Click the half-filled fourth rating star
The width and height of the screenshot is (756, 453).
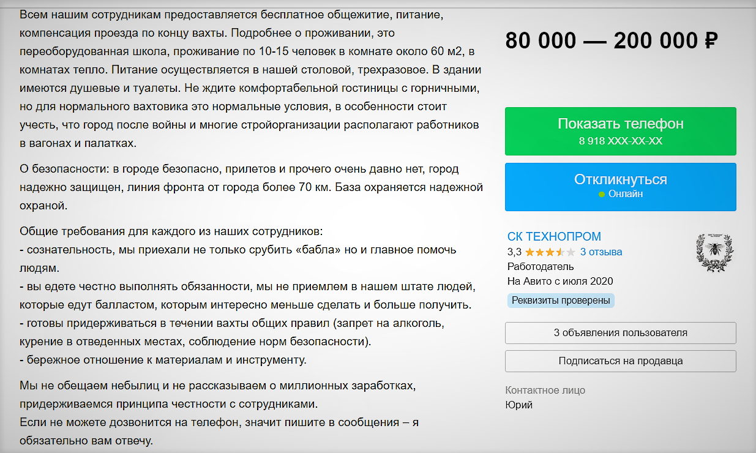click(x=560, y=252)
